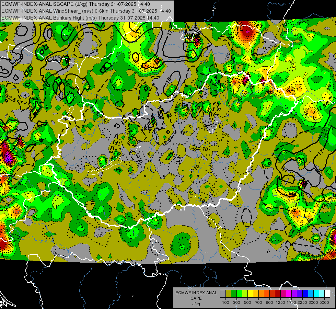Click the white legend swatch above 5000

pos(327,294)
